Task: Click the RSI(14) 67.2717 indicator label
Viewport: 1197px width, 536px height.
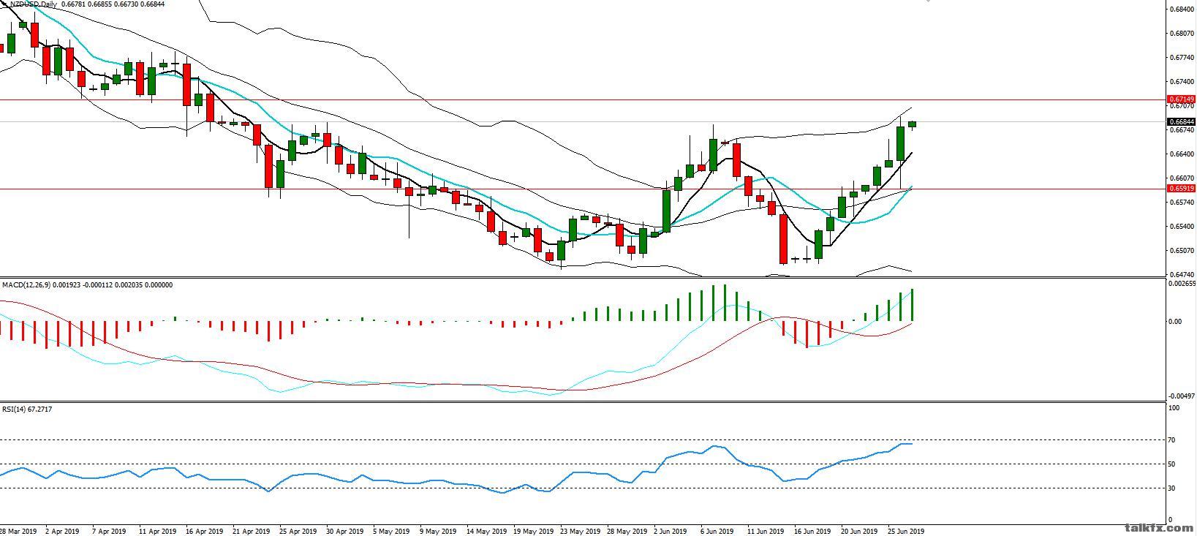Action: (27, 409)
